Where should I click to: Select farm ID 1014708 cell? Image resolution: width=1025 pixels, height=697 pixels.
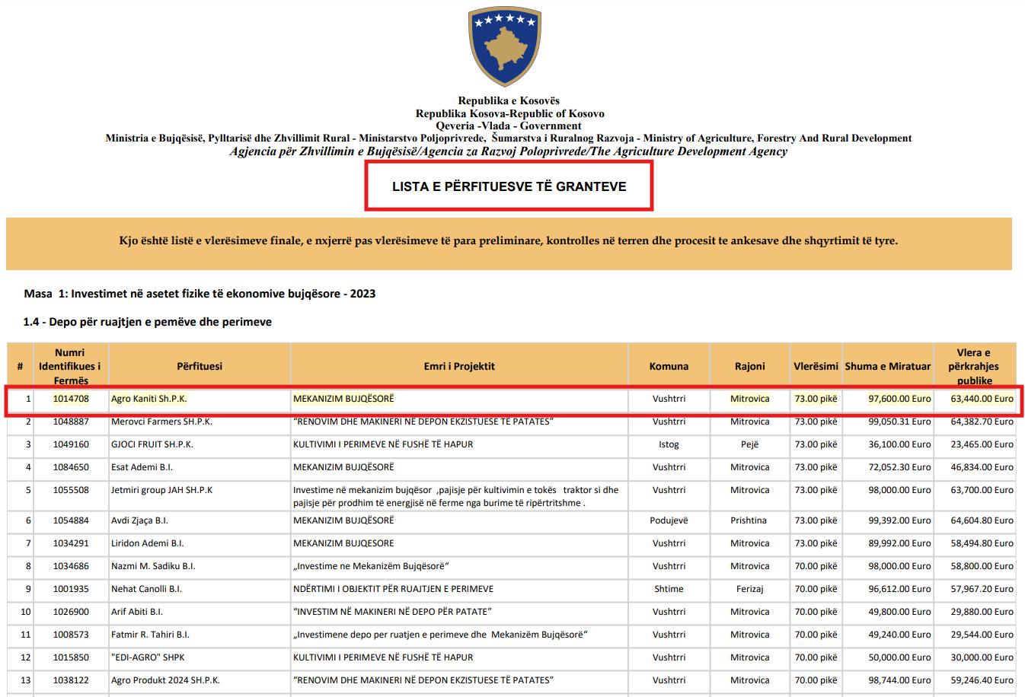[71, 399]
